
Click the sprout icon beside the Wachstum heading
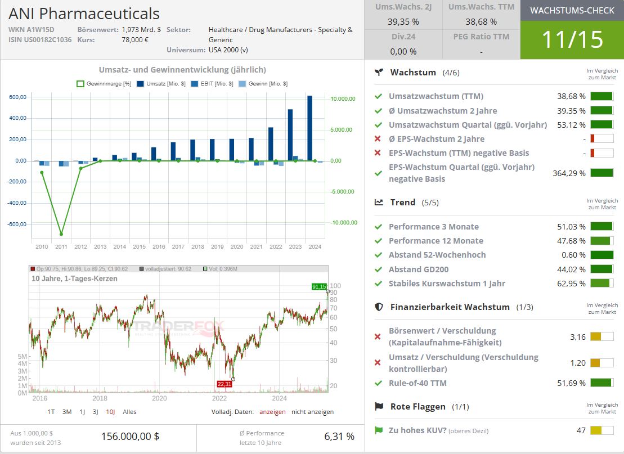coord(379,73)
